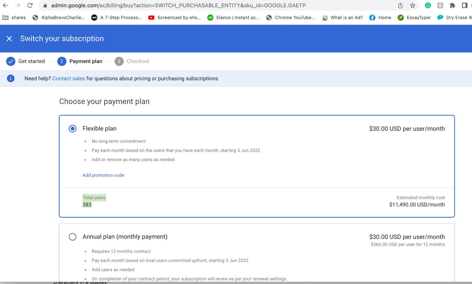
Task: Open the EssayTyper bookmark
Action: coord(414,17)
